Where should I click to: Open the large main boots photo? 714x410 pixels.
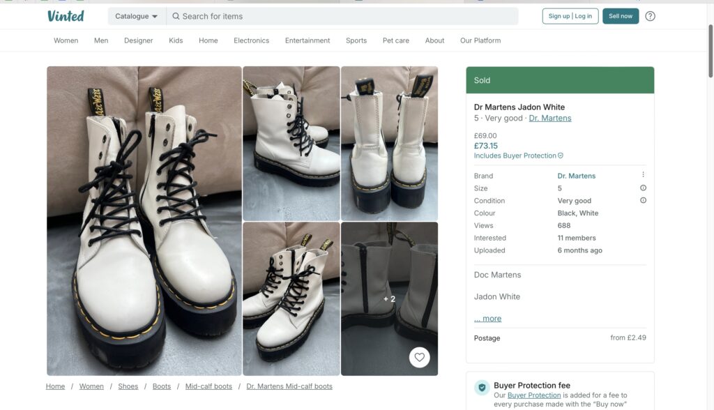[144, 221]
